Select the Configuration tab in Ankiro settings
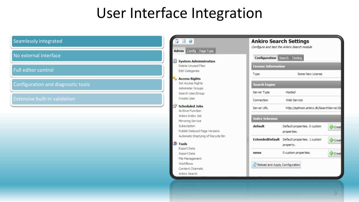The height and width of the screenshot is (202, 359). click(x=265, y=58)
